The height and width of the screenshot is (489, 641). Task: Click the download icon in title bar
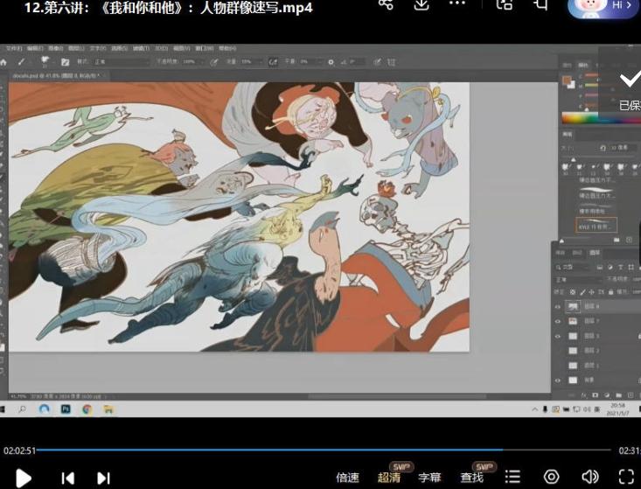point(422,5)
